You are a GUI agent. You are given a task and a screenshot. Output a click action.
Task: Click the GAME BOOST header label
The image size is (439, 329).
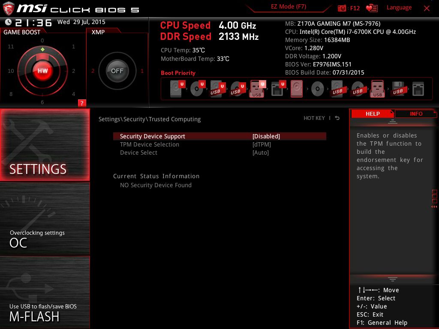click(x=22, y=32)
